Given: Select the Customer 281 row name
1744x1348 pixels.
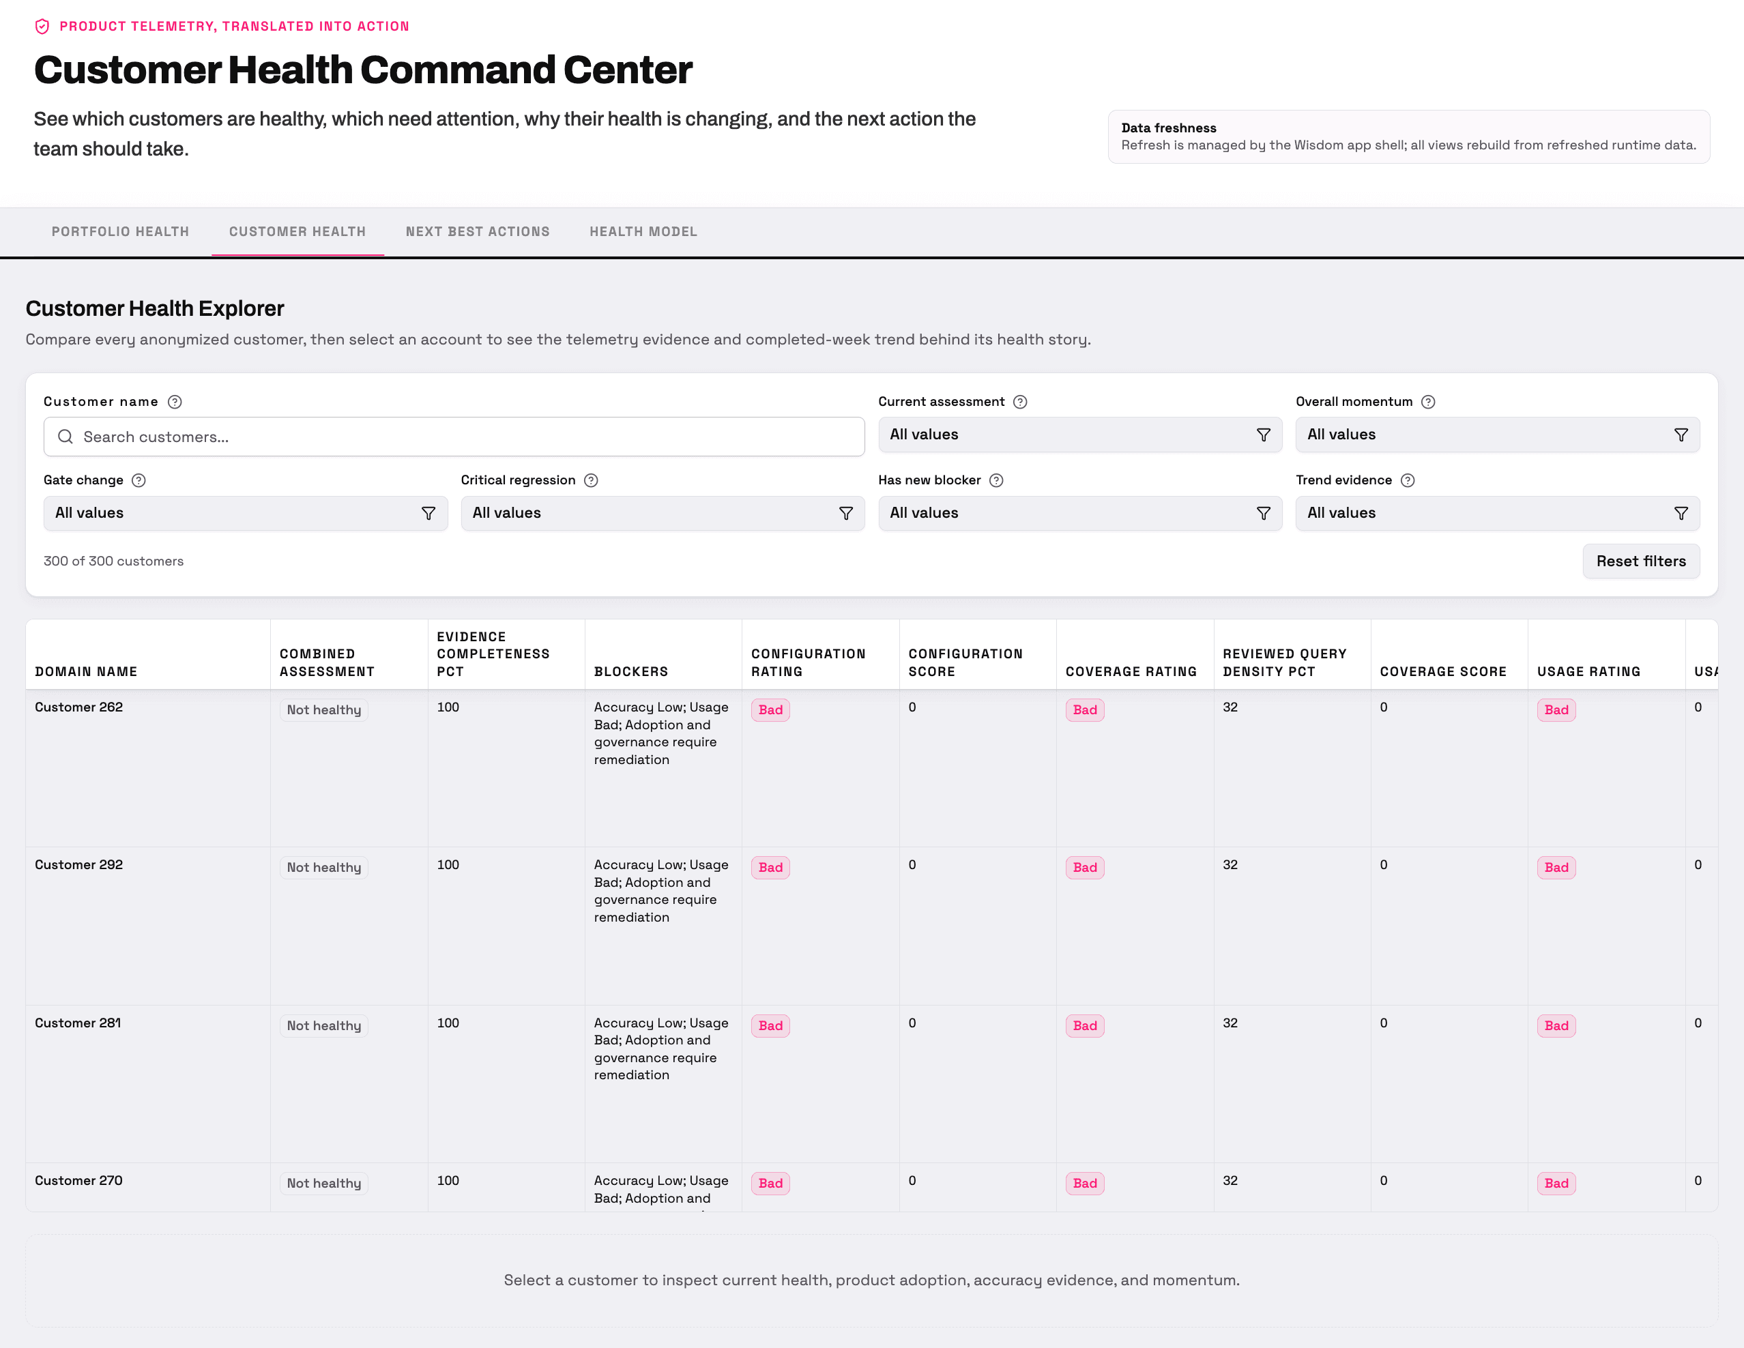Looking at the screenshot, I should pyautogui.click(x=78, y=1023).
